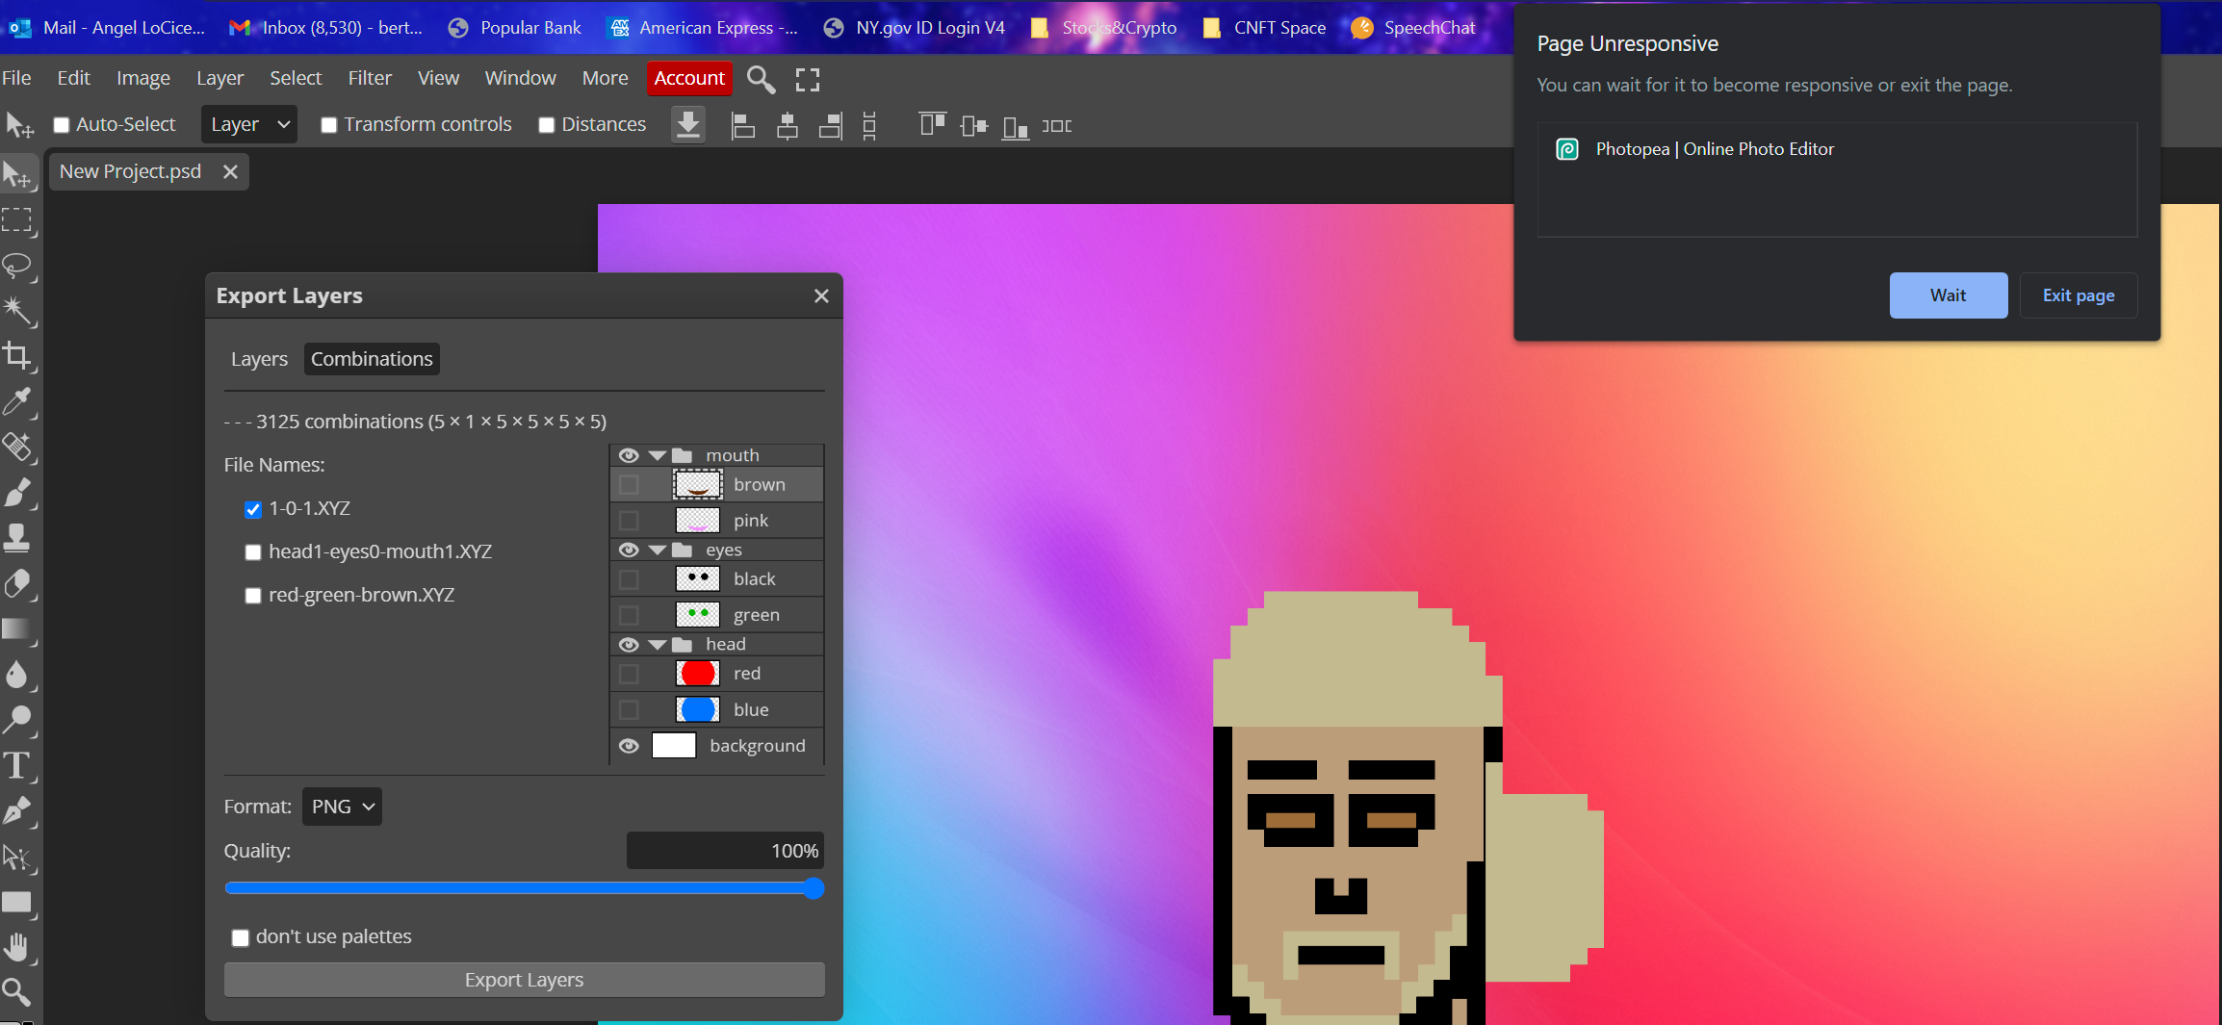Open the Layer/Folder auto-select dropdown
Image resolution: width=2222 pixels, height=1025 pixels.
(x=249, y=124)
